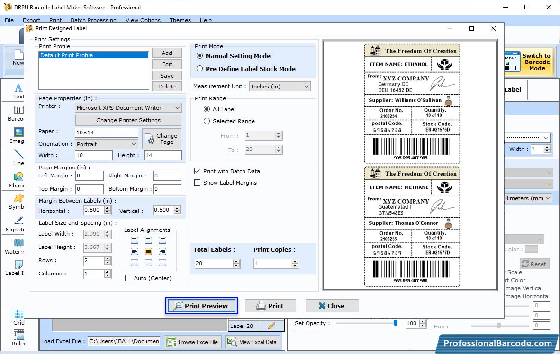This screenshot has height=354, width=560.
Task: Select the Signature tool in sidebar
Action: tap(16, 224)
